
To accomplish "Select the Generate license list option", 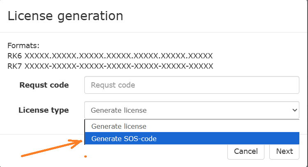I will 119,126.
